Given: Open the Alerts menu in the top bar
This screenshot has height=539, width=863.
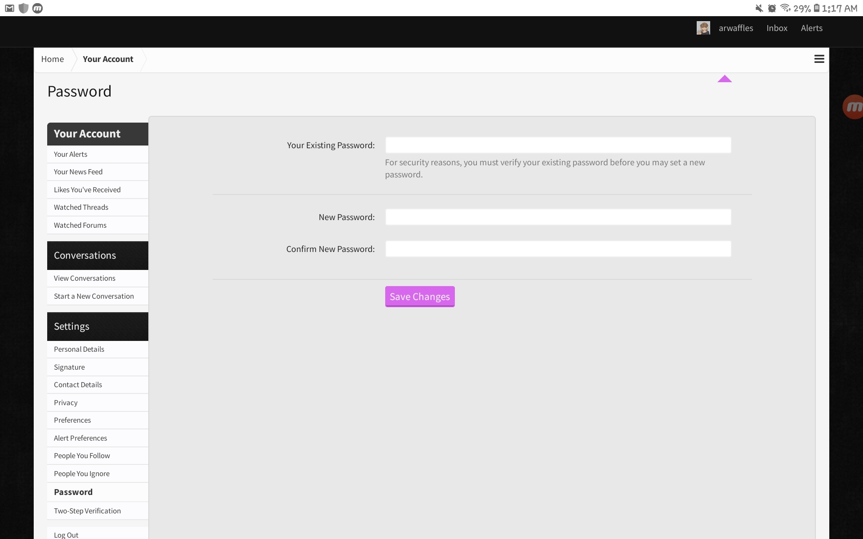Looking at the screenshot, I should [812, 28].
